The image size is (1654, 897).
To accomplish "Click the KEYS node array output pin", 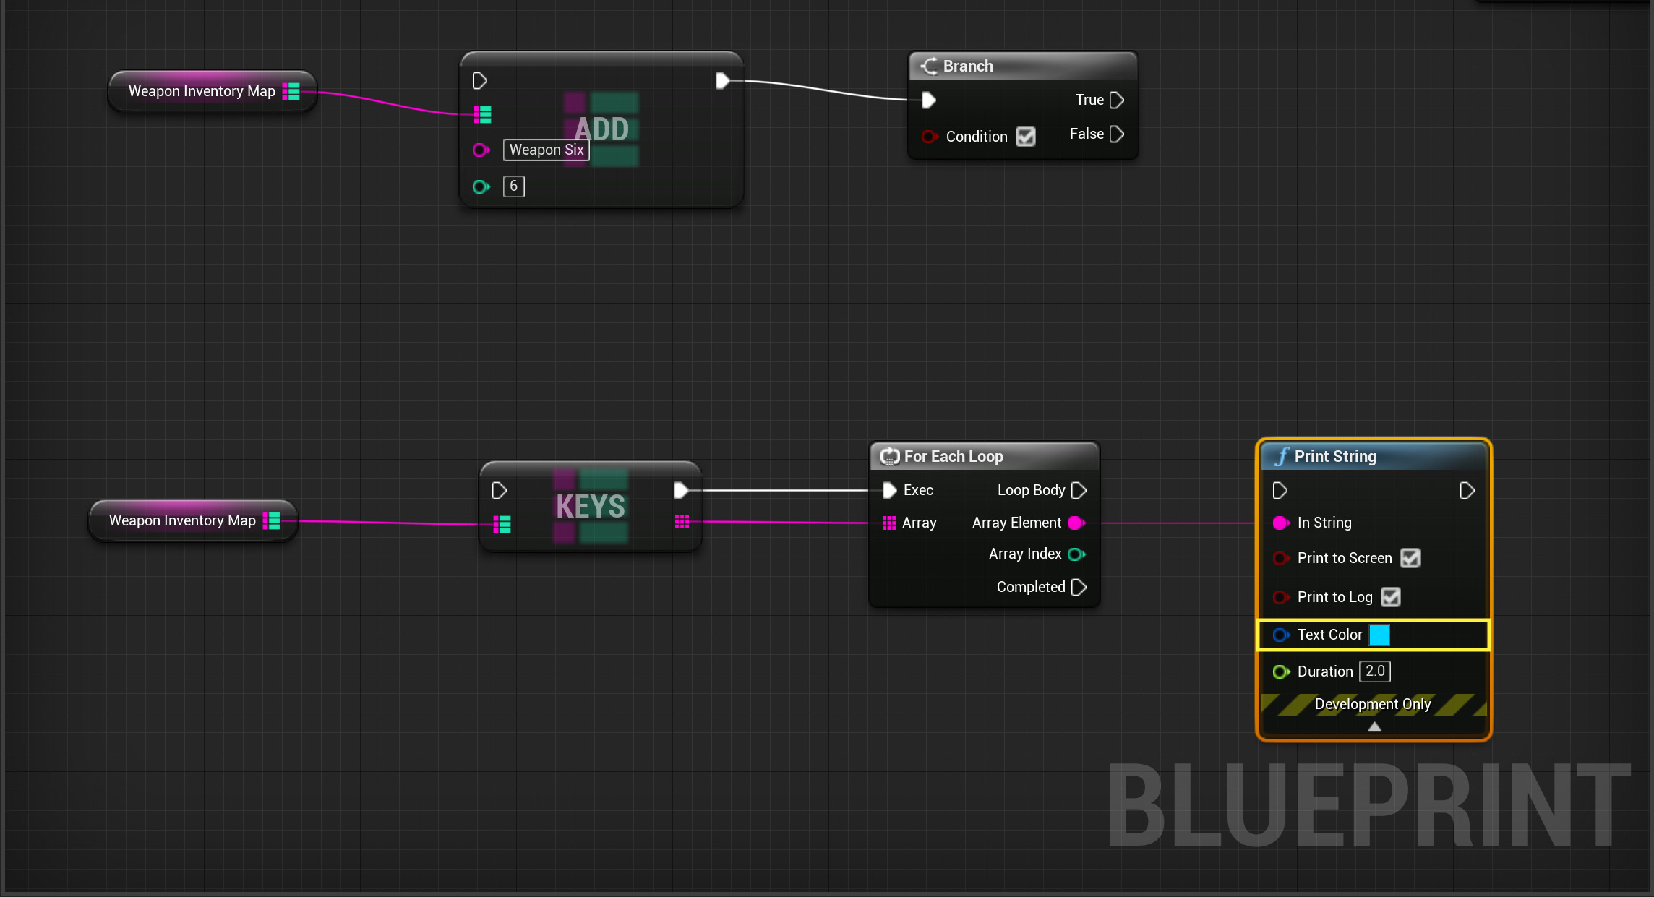I will tap(682, 522).
